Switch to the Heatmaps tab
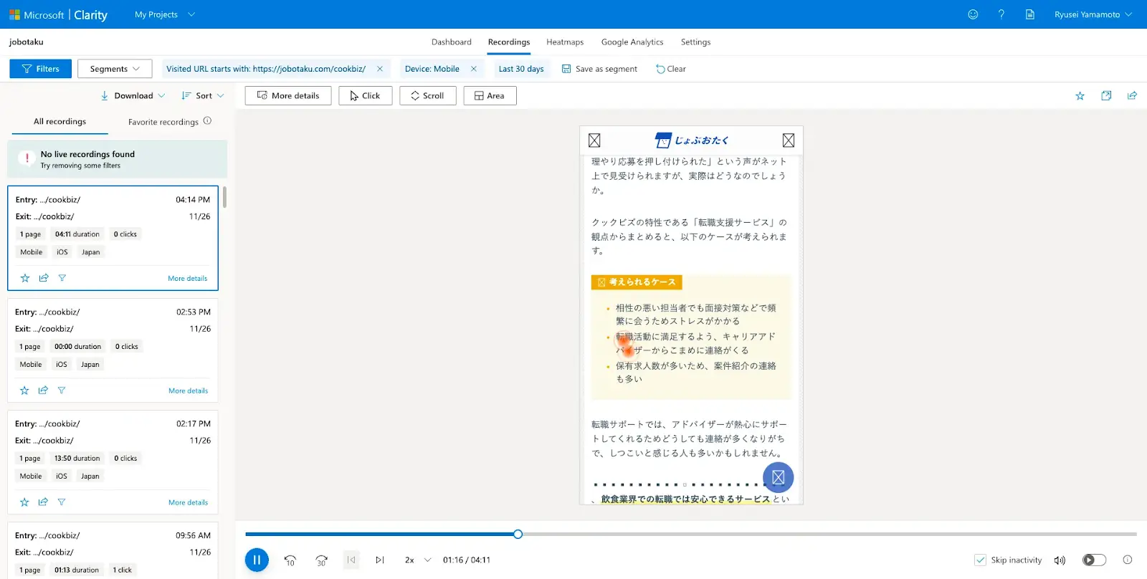 pyautogui.click(x=565, y=42)
